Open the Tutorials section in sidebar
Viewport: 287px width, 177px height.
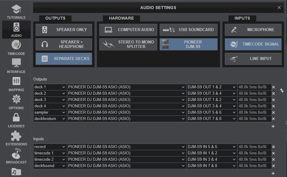16,11
